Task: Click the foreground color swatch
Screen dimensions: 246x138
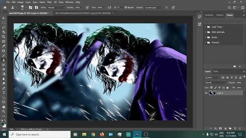Action: point(2,124)
